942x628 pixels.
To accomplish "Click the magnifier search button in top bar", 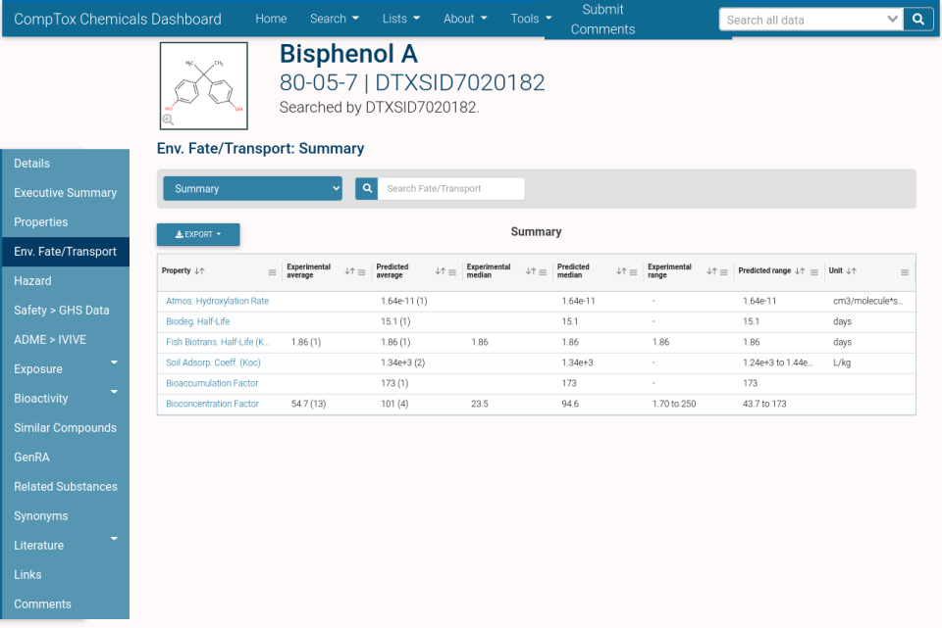I will click(918, 20).
